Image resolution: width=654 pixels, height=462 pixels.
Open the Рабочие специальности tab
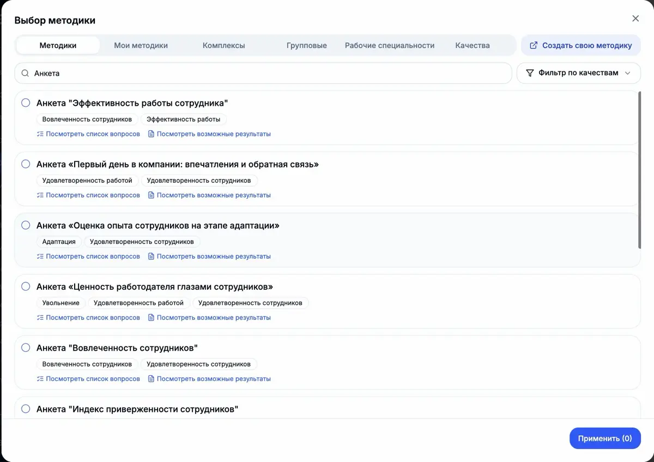390,45
